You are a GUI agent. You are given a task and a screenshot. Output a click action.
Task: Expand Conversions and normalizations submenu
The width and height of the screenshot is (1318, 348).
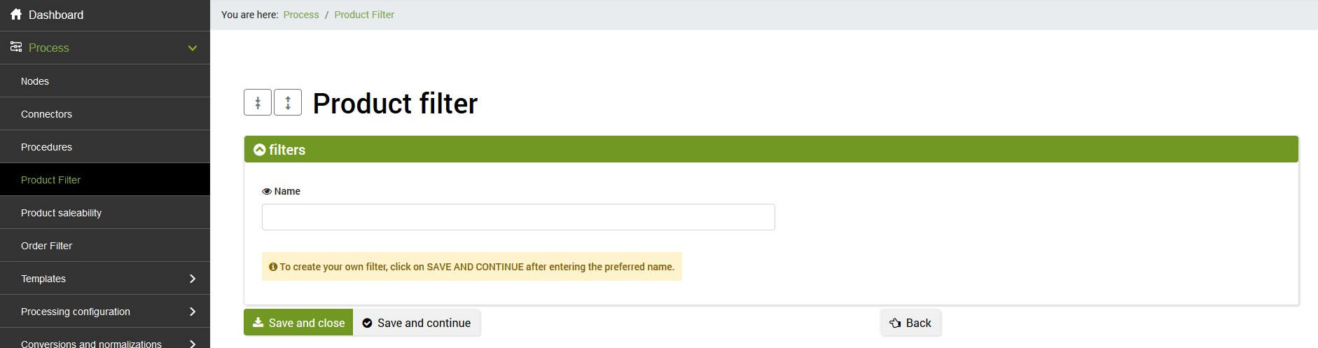[x=193, y=343]
